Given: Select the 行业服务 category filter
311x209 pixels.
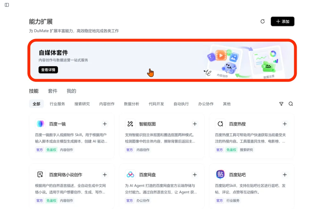Looking at the screenshot, I should [57, 104].
